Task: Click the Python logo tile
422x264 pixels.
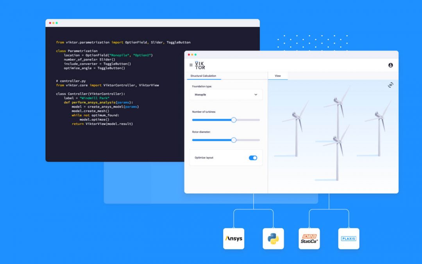Action: coord(273,239)
